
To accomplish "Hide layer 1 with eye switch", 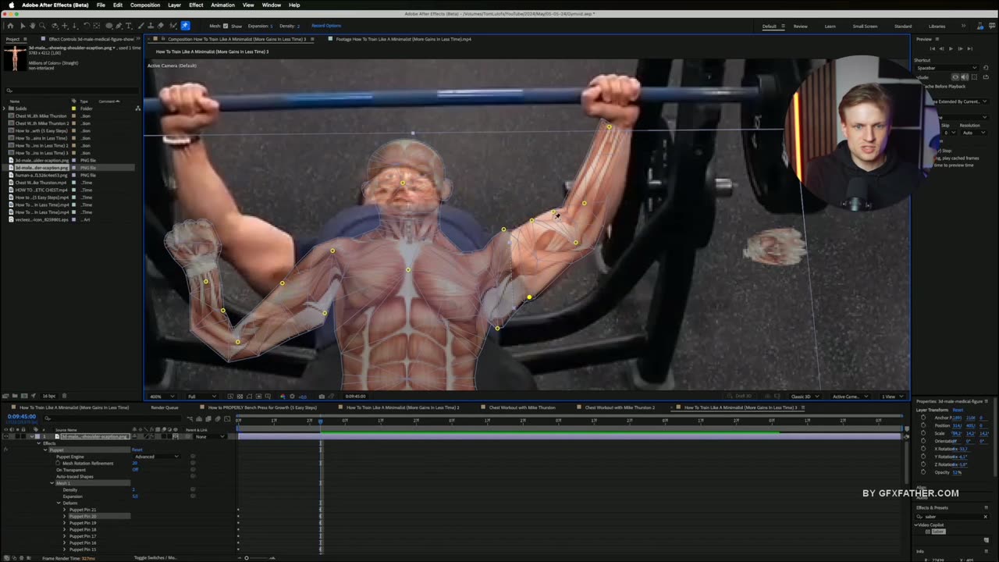I will pos(5,436).
